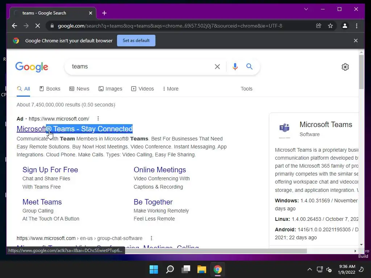Open the notification moon icon
The width and height of the screenshot is (371, 278).
(361, 269)
